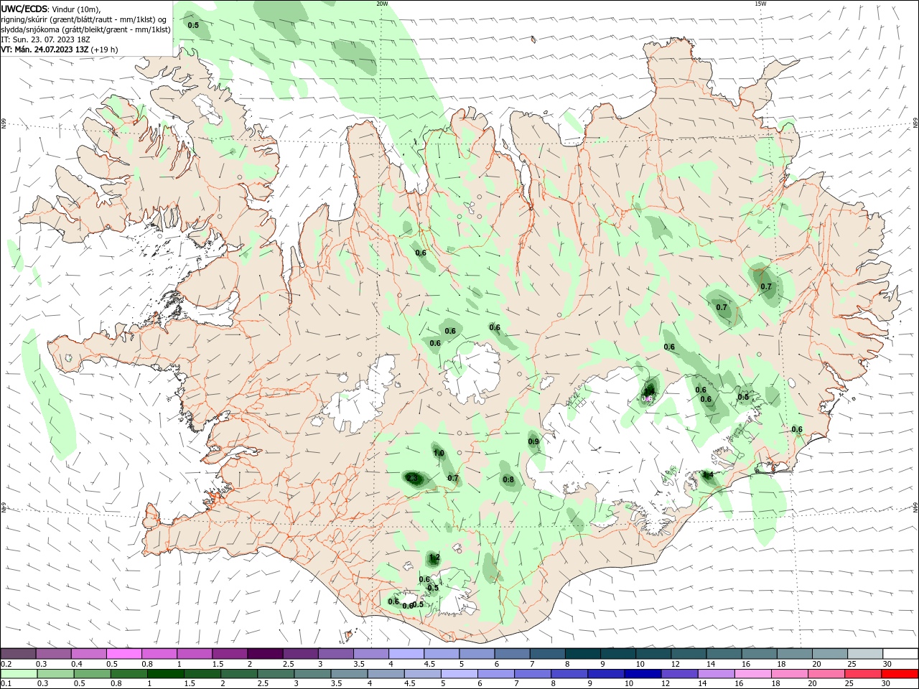Click the 15W longitude label
This screenshot has width=919, height=689.
point(760,4)
